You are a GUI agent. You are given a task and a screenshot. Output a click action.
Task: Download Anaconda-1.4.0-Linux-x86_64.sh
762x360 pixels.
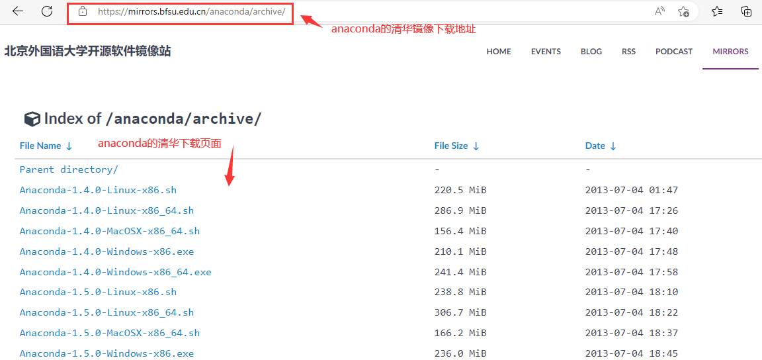pyautogui.click(x=106, y=210)
